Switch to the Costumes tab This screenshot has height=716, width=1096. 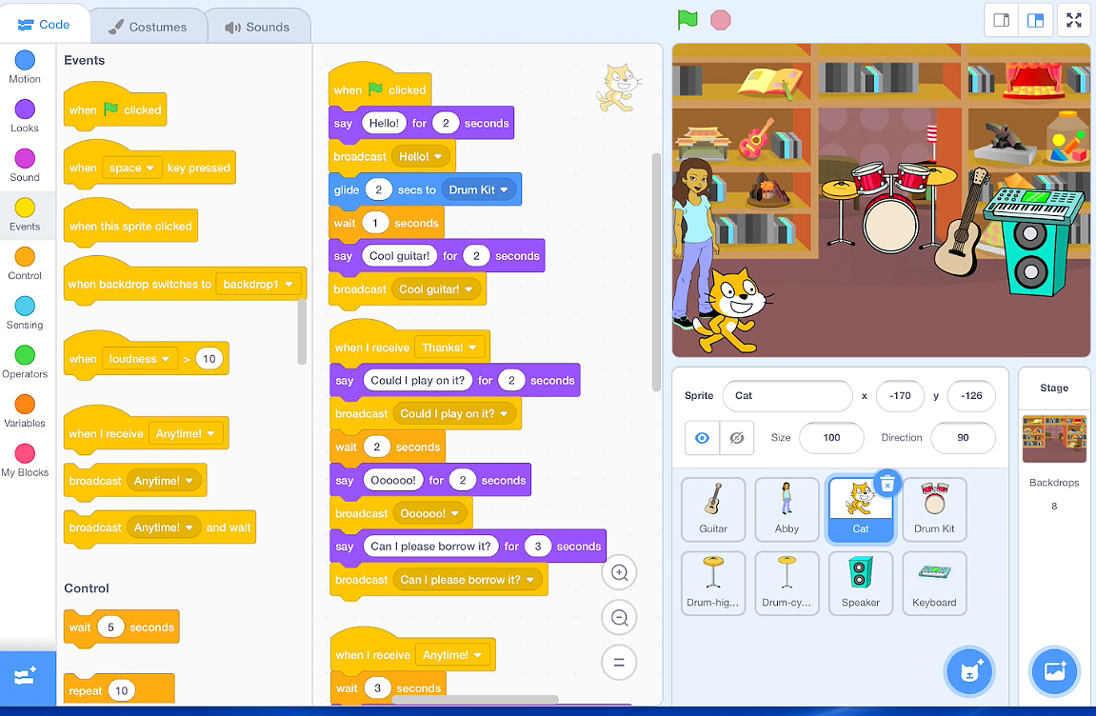pos(149,27)
